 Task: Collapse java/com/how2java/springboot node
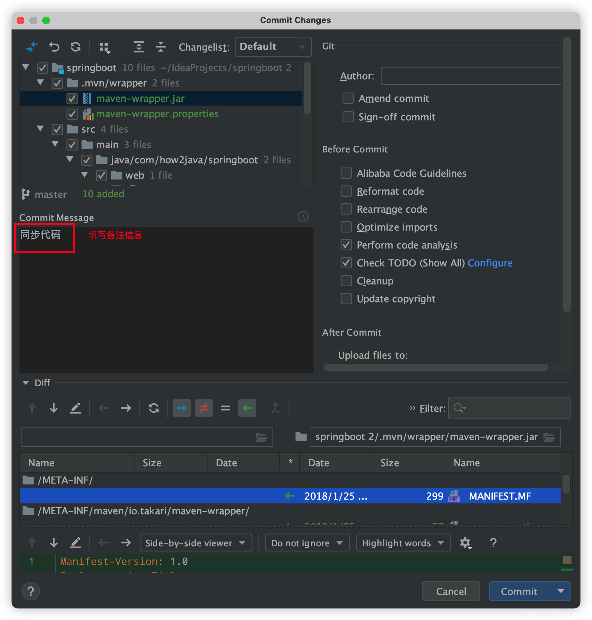point(70,159)
